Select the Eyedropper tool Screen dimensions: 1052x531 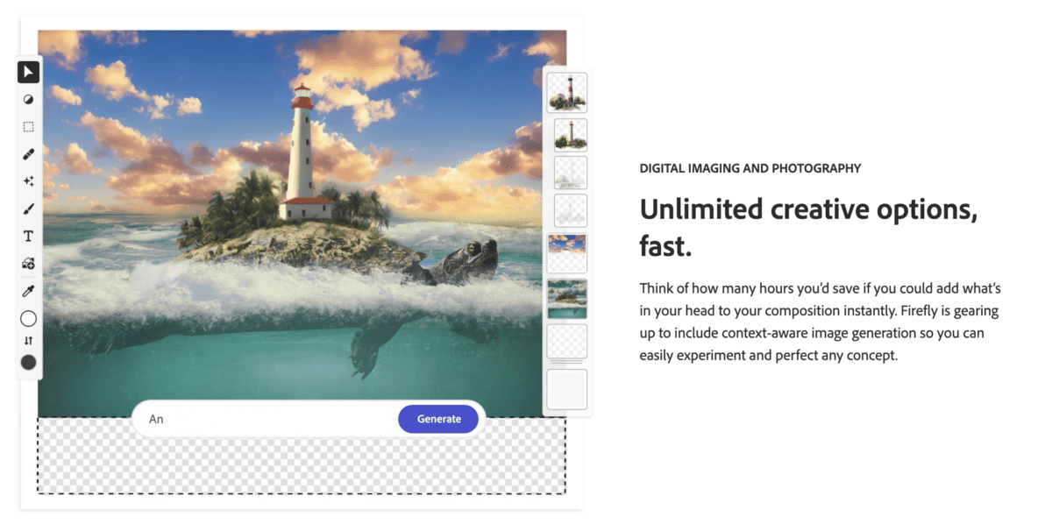click(28, 290)
